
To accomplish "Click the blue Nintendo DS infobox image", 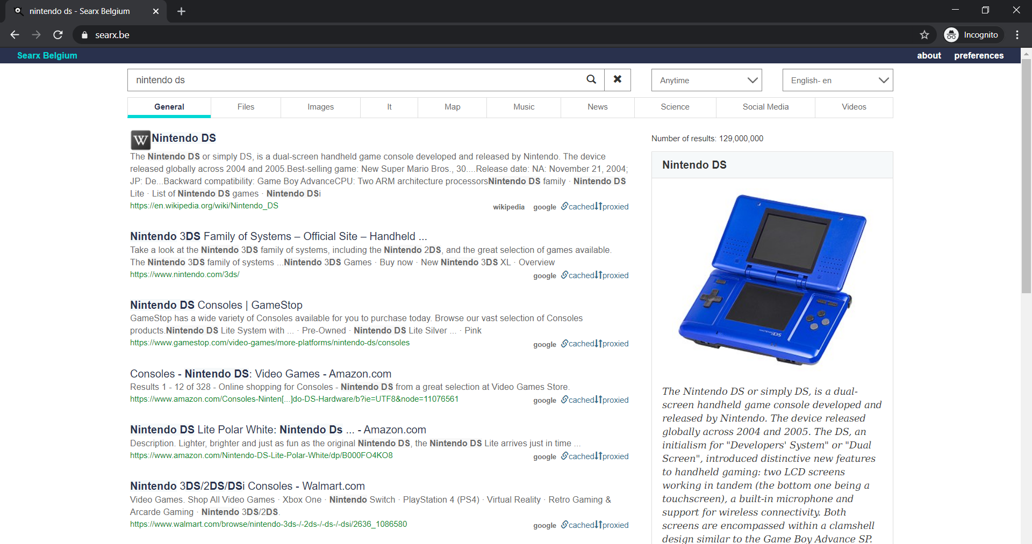I will coord(772,280).
